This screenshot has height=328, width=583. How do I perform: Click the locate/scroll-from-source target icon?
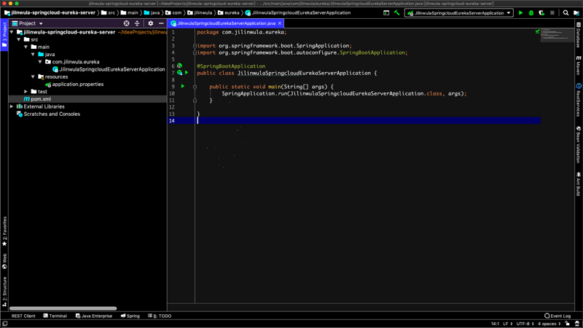click(127, 23)
